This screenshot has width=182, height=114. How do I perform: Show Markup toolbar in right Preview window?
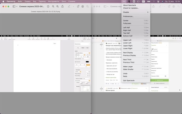(160, 7)
